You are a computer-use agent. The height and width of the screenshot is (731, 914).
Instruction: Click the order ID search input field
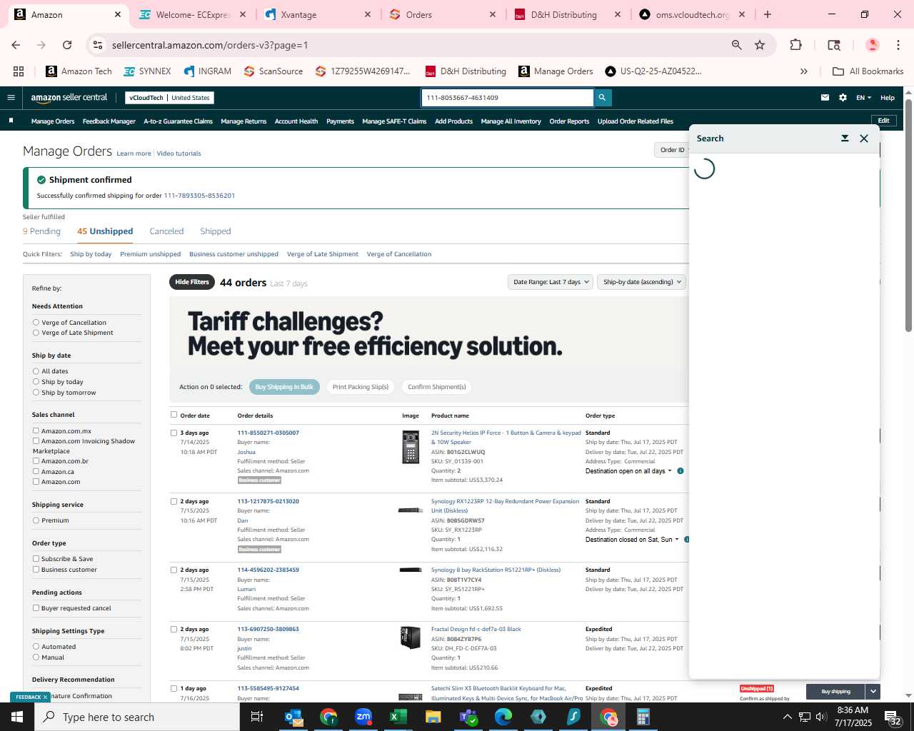tap(507, 98)
